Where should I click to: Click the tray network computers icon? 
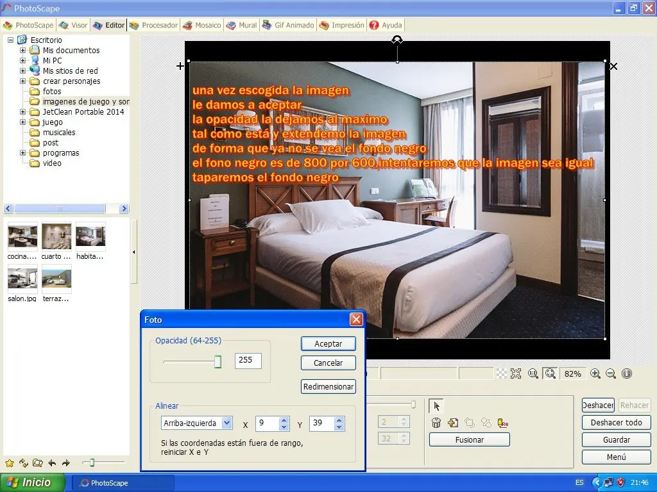click(x=610, y=482)
